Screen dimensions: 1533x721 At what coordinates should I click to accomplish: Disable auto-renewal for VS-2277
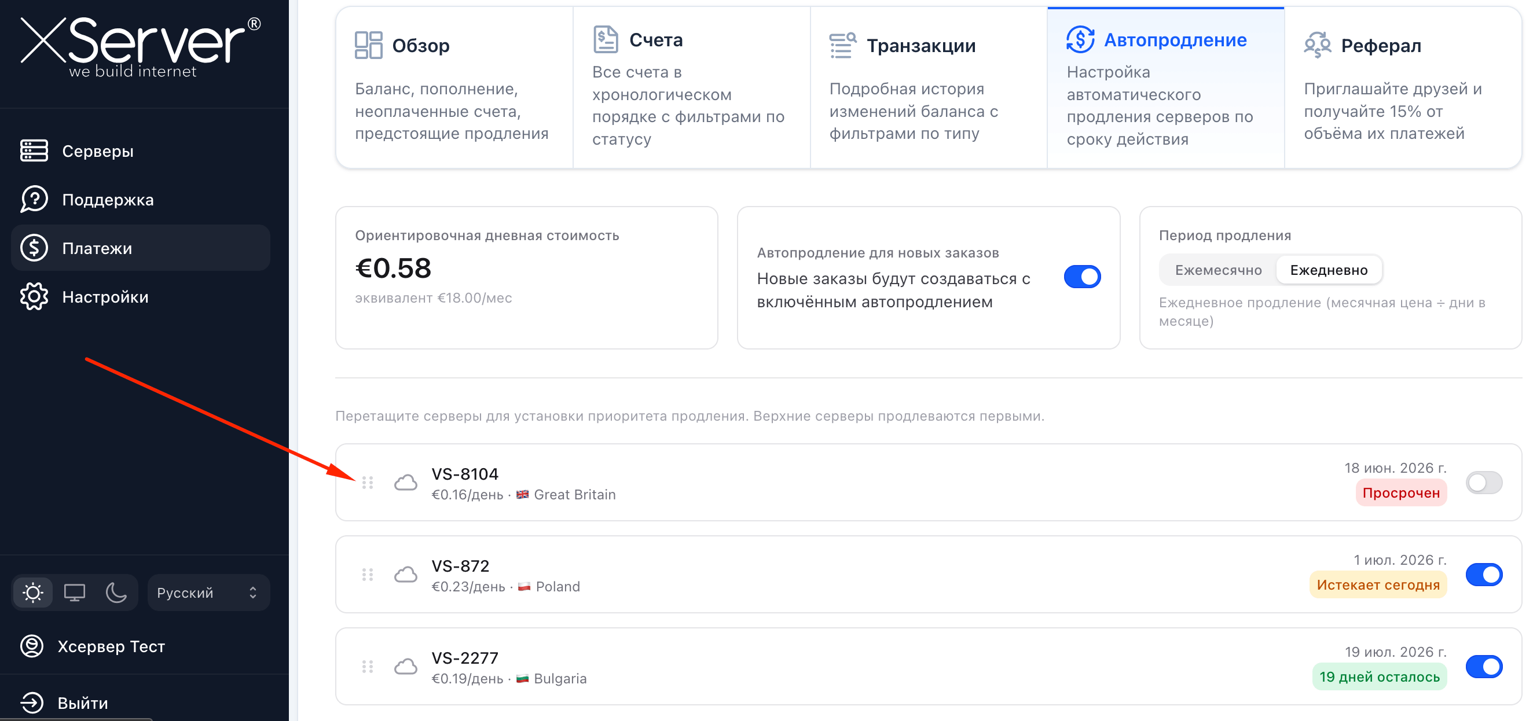[x=1484, y=666]
